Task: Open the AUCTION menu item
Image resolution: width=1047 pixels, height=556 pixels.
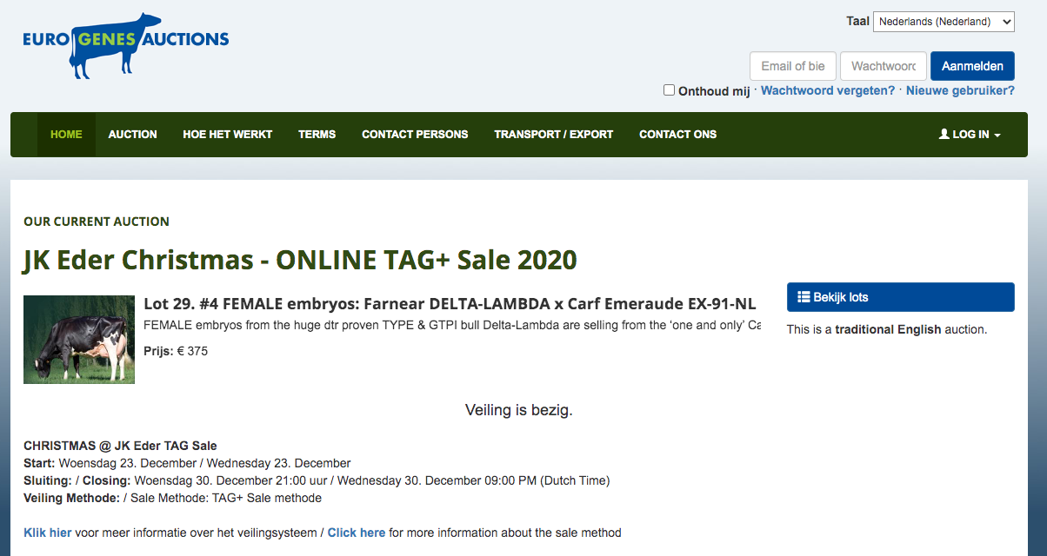Action: [132, 135]
